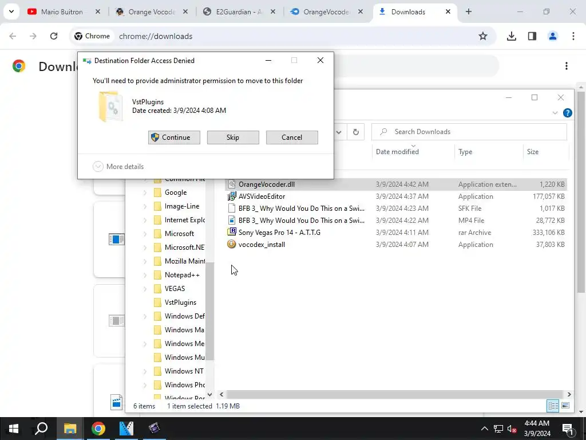
Task: Open a new Chrome tab
Action: coord(469,11)
